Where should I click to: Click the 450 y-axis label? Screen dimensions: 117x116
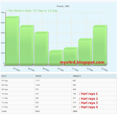3,33
